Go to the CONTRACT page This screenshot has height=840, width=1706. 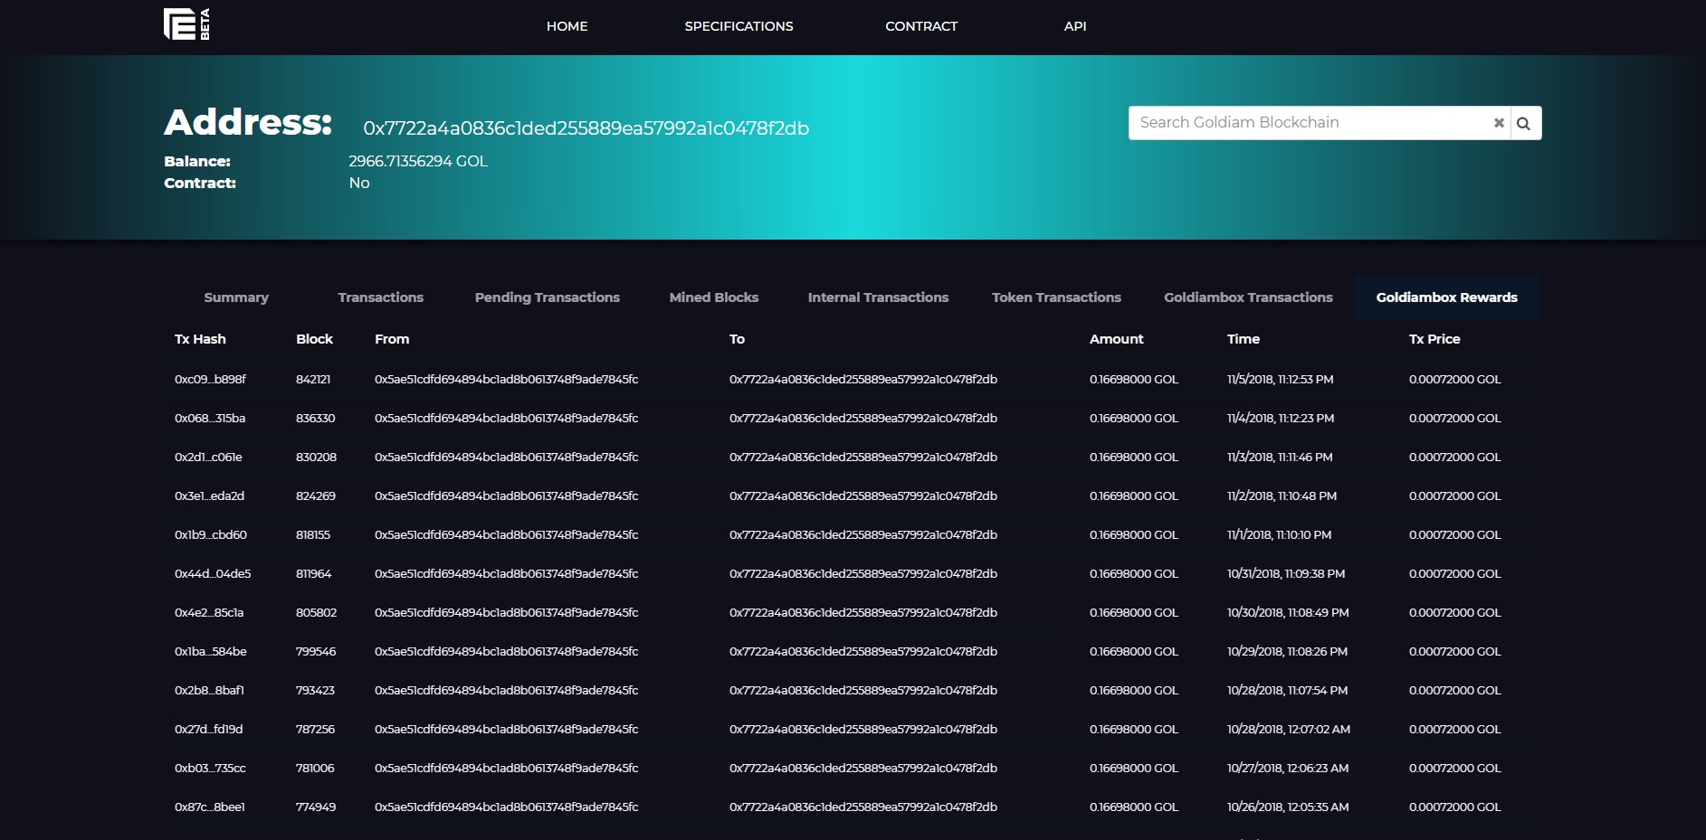921,26
